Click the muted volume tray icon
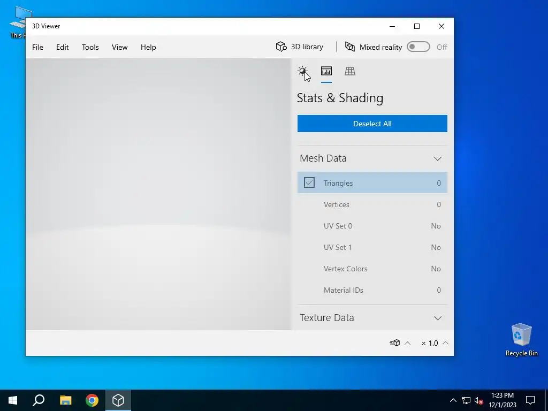548x411 pixels. click(479, 400)
